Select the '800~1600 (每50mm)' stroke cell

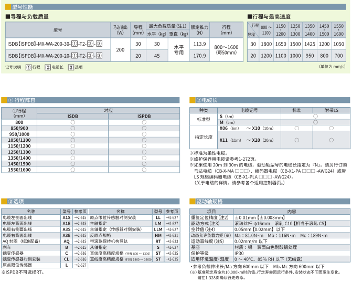click(226, 50)
